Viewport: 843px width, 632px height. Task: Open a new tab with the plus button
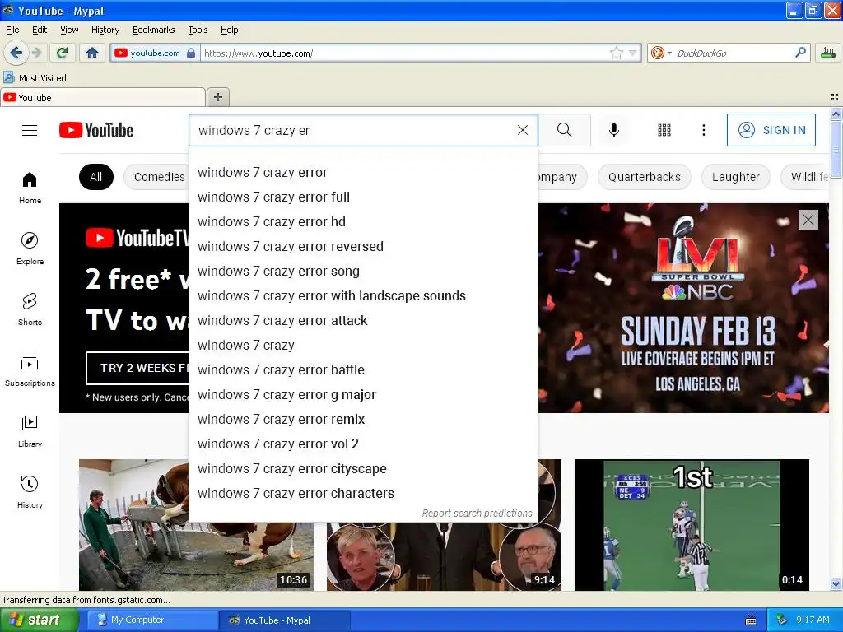pos(217,97)
